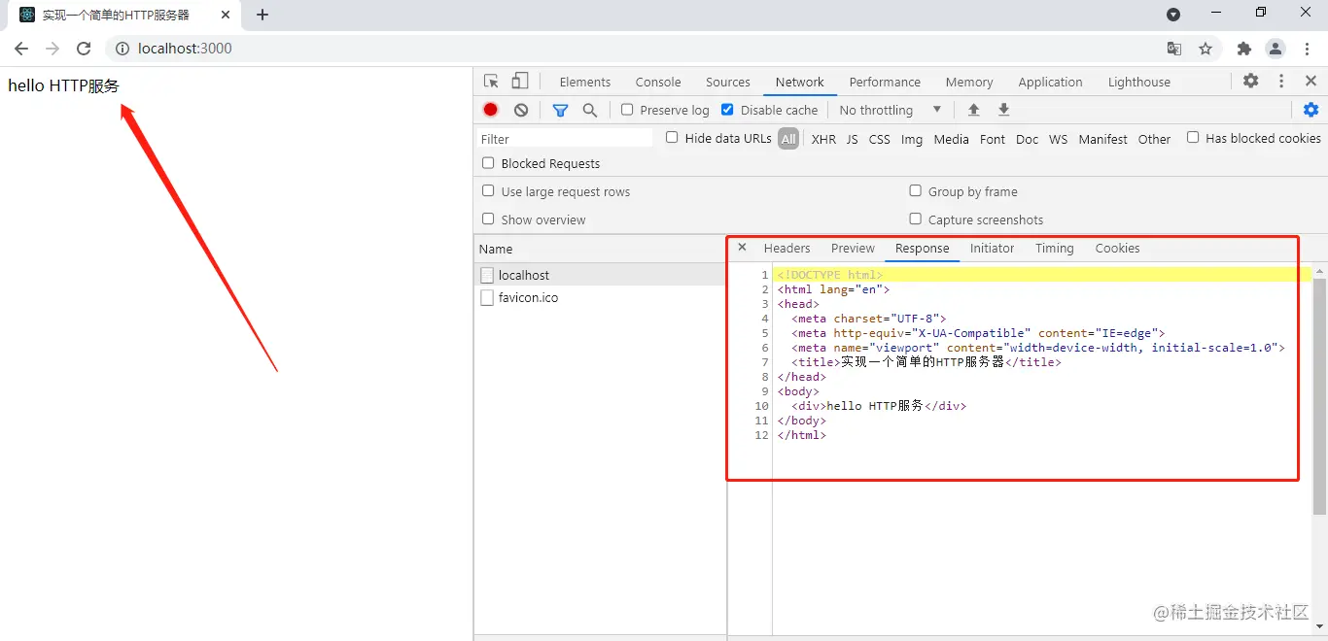
Task: Open the request Timing tab
Action: (x=1055, y=249)
